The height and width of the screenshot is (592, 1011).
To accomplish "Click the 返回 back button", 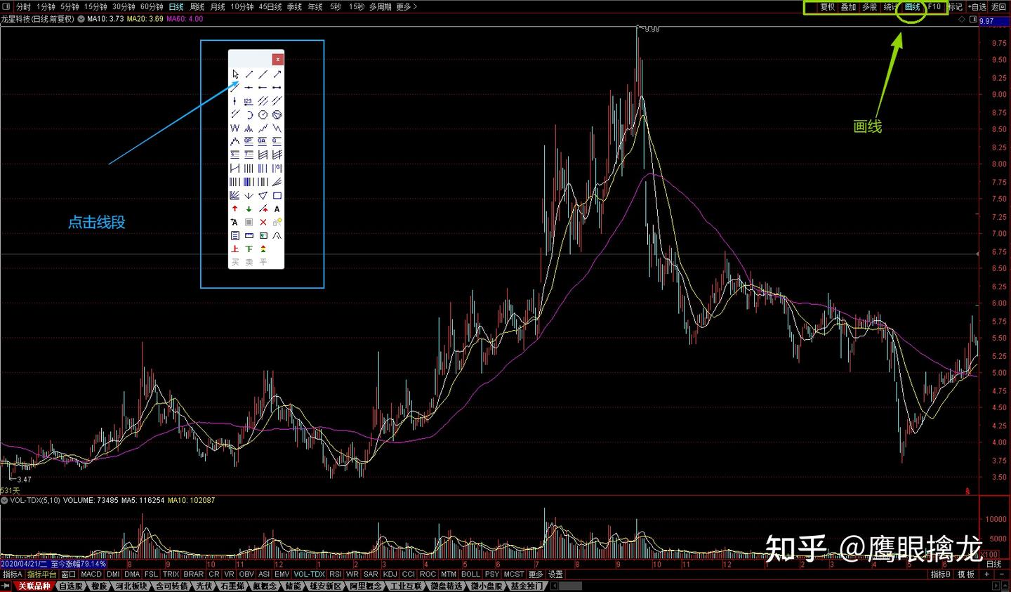I will click(999, 7).
